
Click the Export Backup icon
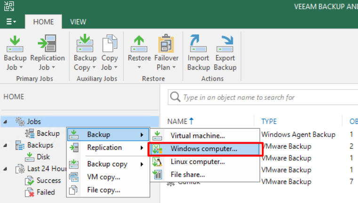[x=225, y=52]
